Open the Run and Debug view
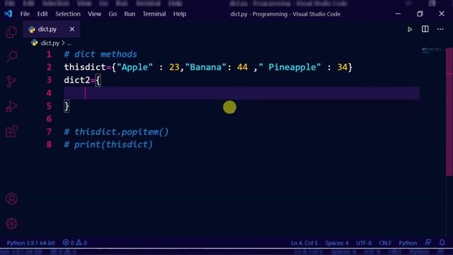453x255 pixels. [x=11, y=106]
